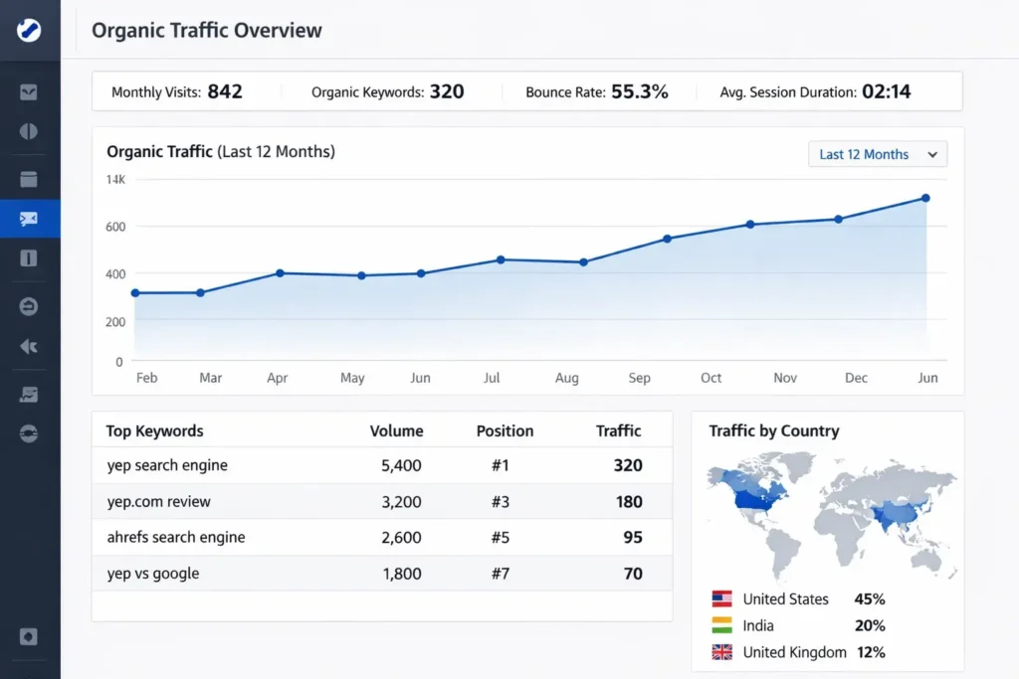Click the Traffic by Country heading
Viewport: 1019px width, 679px height.
coord(774,431)
